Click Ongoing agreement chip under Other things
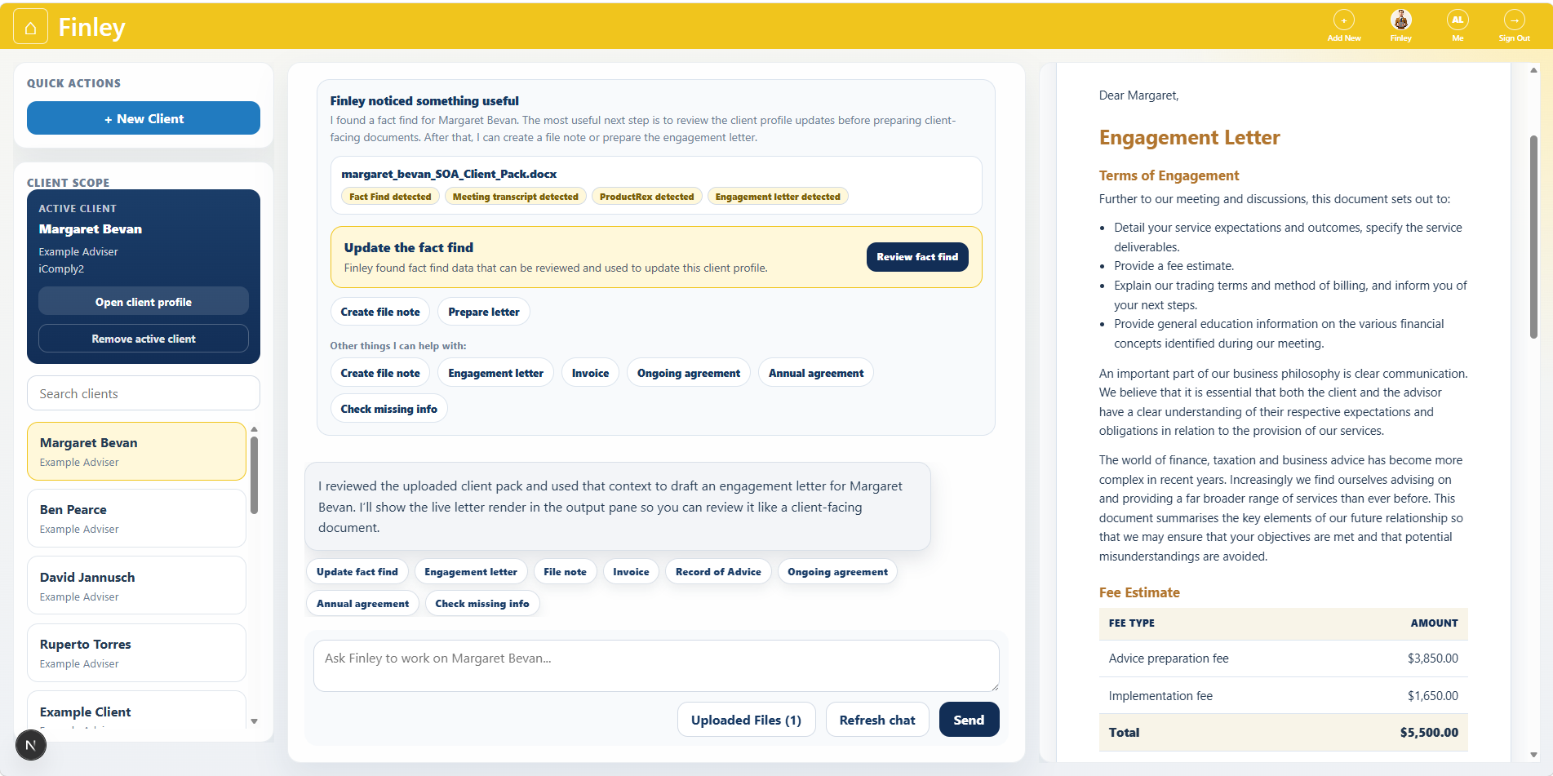1553x776 pixels. click(689, 373)
